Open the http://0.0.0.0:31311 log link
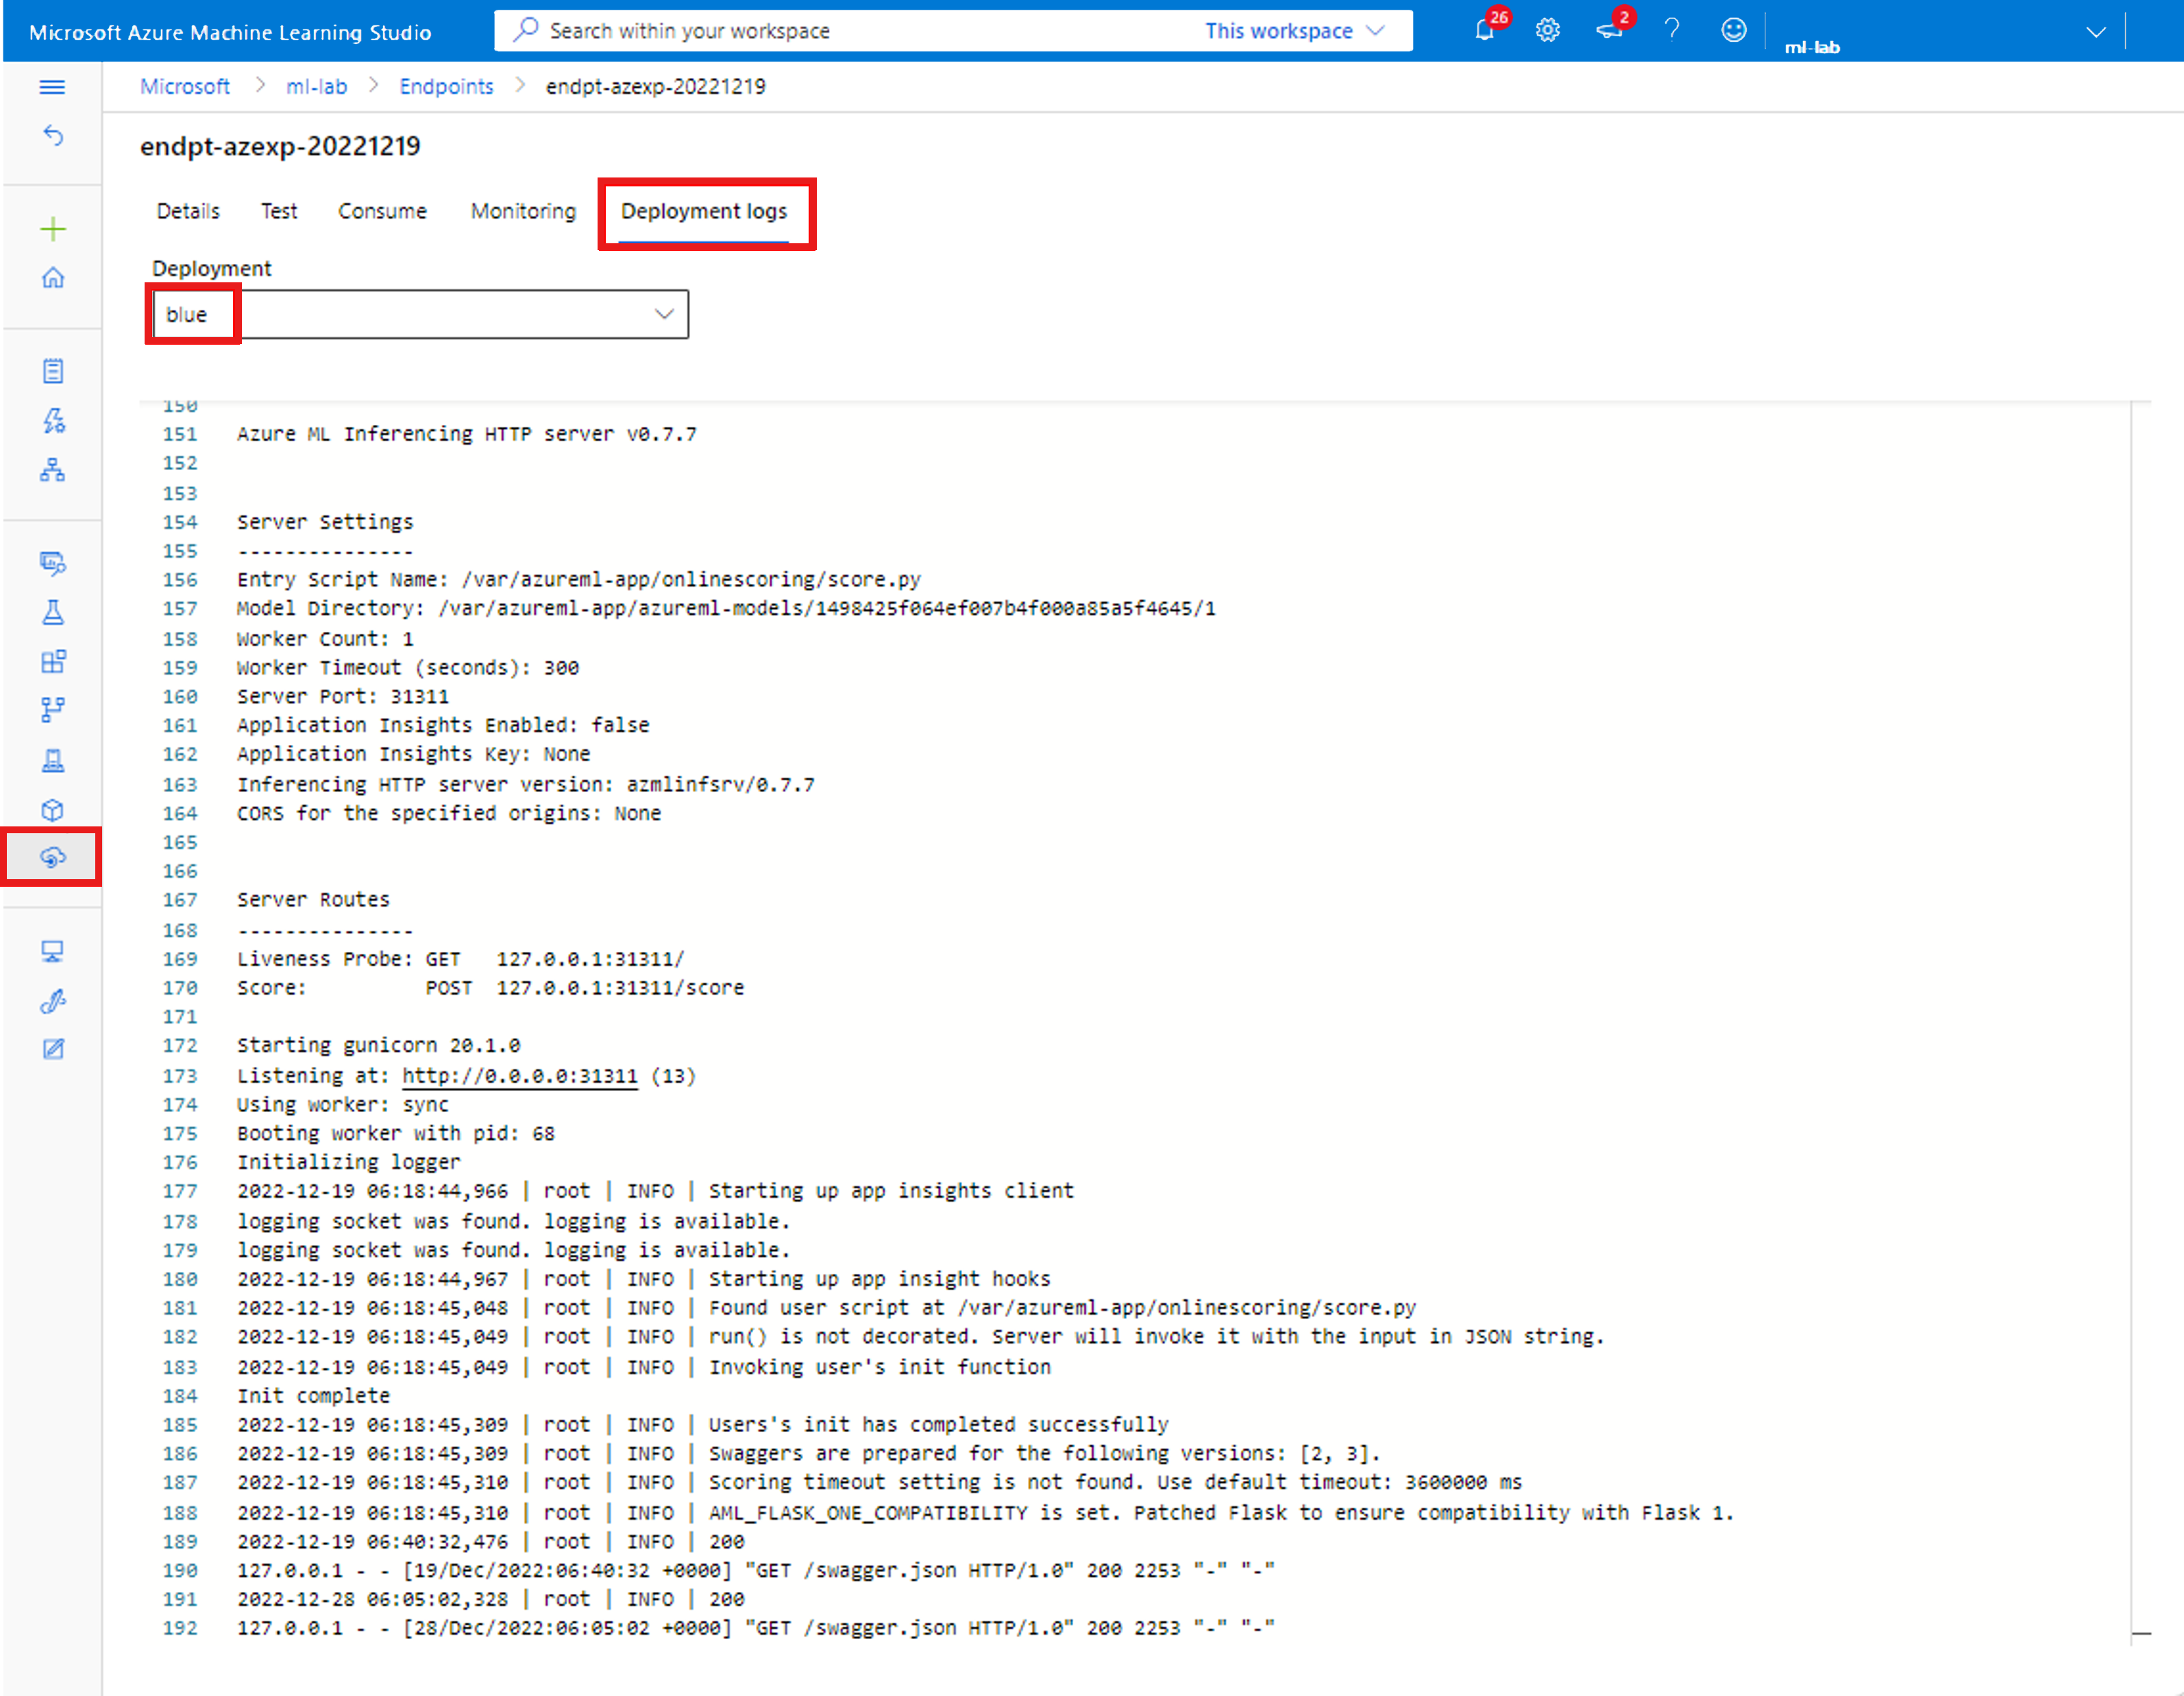Screen dimensions: 2184x1696 tap(519, 1076)
